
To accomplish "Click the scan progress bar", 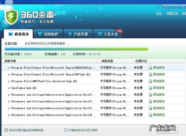I will [77, 49].
